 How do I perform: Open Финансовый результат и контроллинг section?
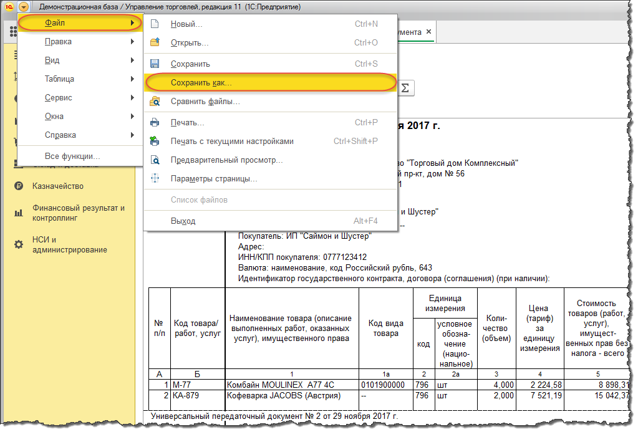79,213
